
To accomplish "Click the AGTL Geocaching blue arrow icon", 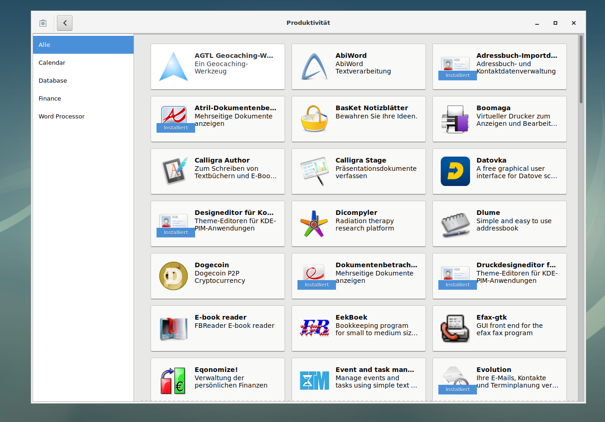I will click(x=174, y=67).
